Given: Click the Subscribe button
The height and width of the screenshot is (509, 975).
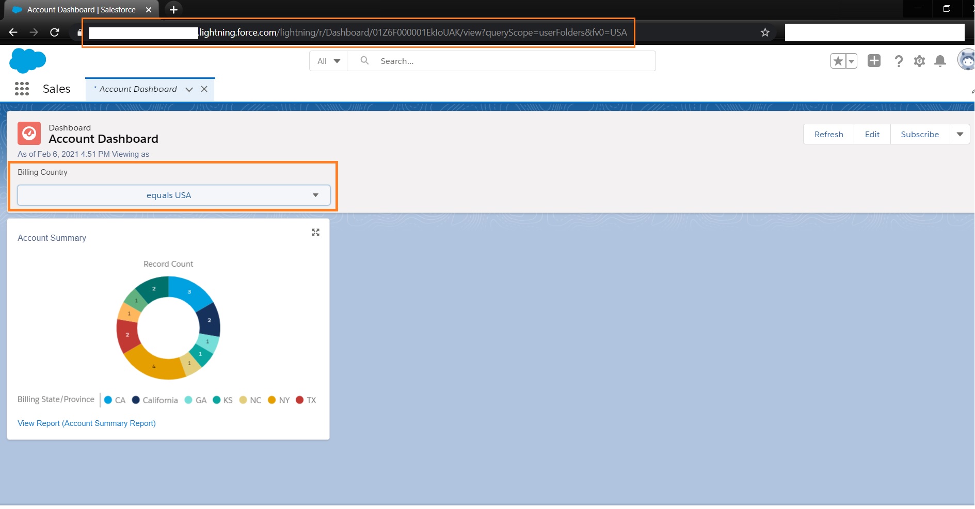Looking at the screenshot, I should 919,134.
